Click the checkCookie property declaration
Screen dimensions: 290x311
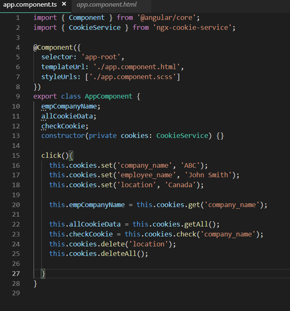[63, 126]
